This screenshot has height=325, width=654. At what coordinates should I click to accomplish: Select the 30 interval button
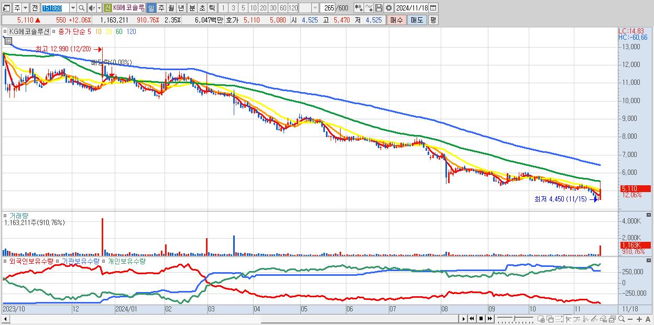[273, 8]
